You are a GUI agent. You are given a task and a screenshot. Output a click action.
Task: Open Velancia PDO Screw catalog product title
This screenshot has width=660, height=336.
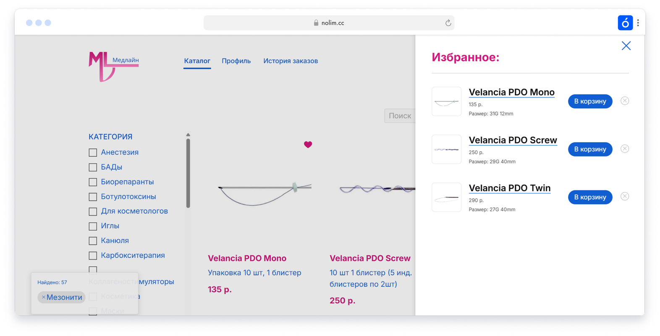pyautogui.click(x=370, y=258)
